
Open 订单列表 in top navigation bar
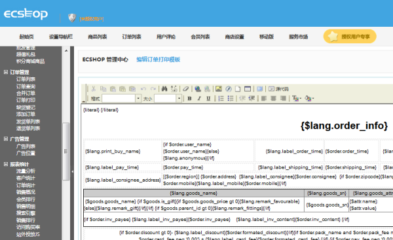(132, 37)
